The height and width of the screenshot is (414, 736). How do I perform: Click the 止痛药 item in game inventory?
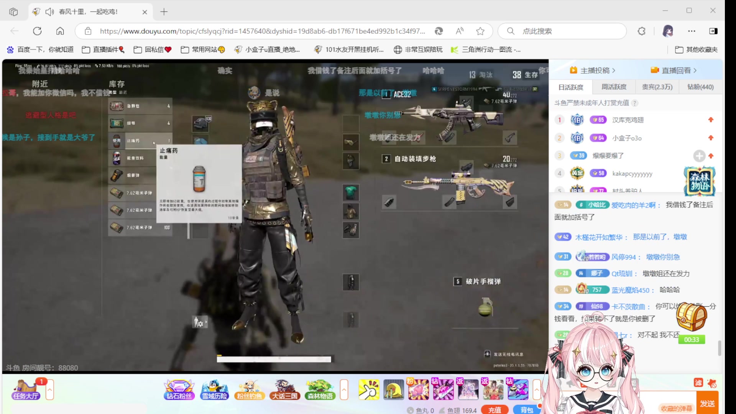click(x=140, y=141)
